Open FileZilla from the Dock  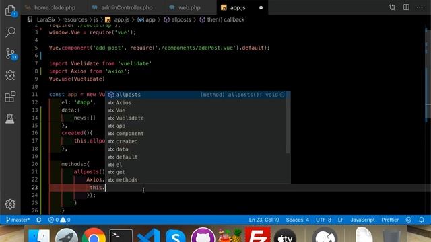pyautogui.click(x=257, y=235)
